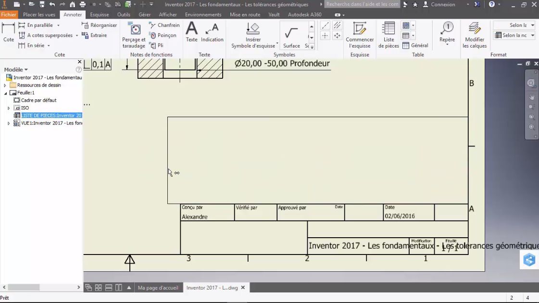Click the Pli note tool
The image size is (539, 303).
156,45
